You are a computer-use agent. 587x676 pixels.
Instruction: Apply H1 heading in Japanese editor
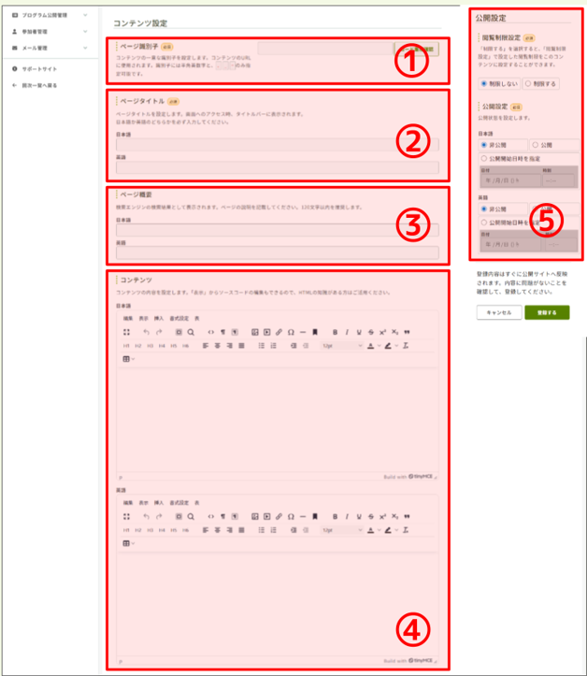click(x=126, y=346)
